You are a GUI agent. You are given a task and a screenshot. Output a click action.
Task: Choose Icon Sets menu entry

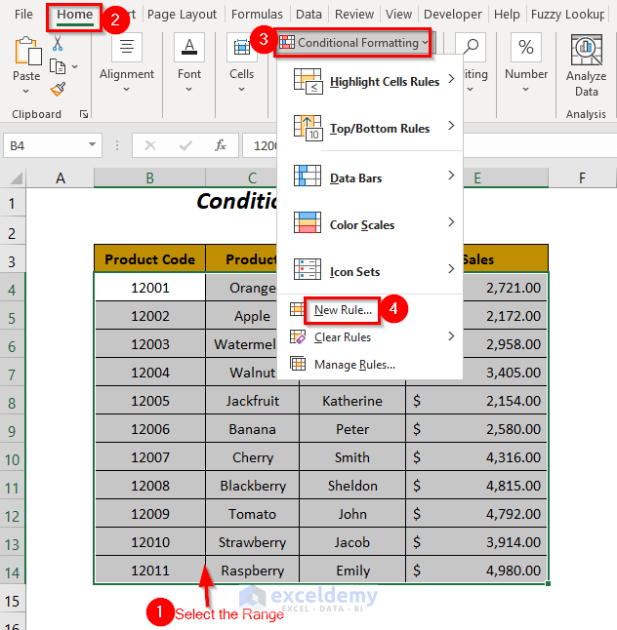coord(354,272)
